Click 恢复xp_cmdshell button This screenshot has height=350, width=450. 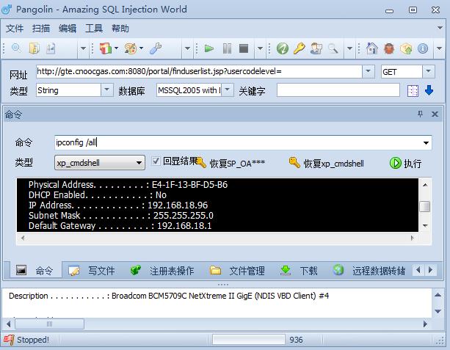pos(326,163)
